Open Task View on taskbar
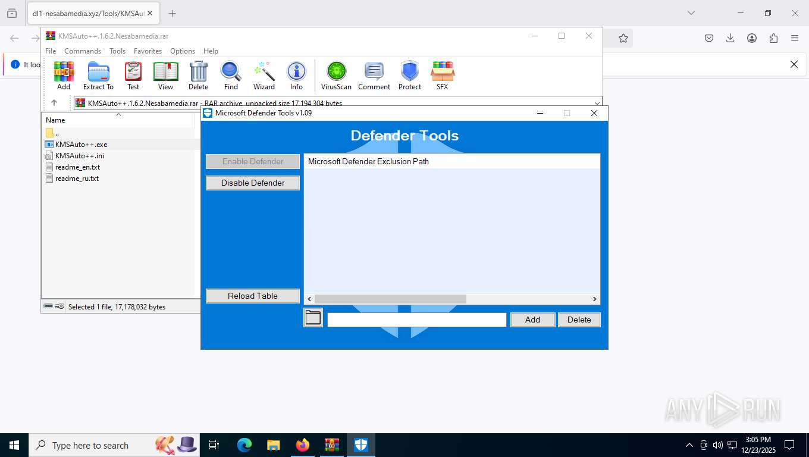The height and width of the screenshot is (457, 809). coord(214,445)
